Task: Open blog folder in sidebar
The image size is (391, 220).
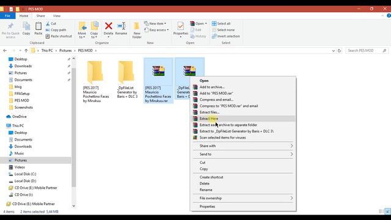Action: point(18,87)
